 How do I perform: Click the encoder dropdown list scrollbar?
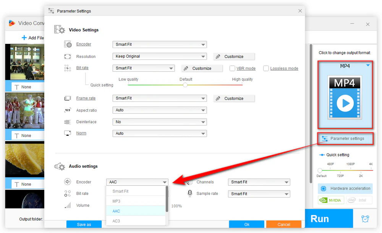(x=167, y=199)
